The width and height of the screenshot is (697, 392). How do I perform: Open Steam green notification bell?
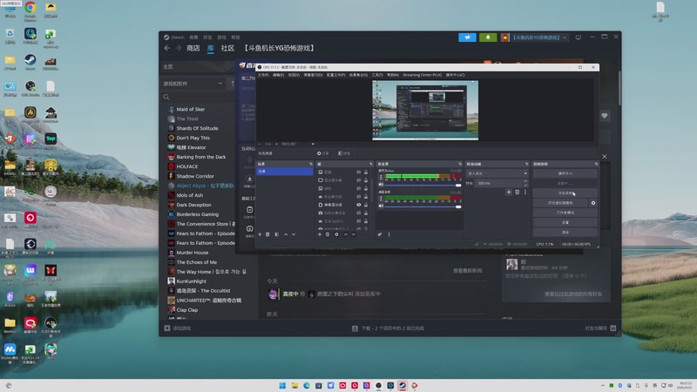[488, 37]
